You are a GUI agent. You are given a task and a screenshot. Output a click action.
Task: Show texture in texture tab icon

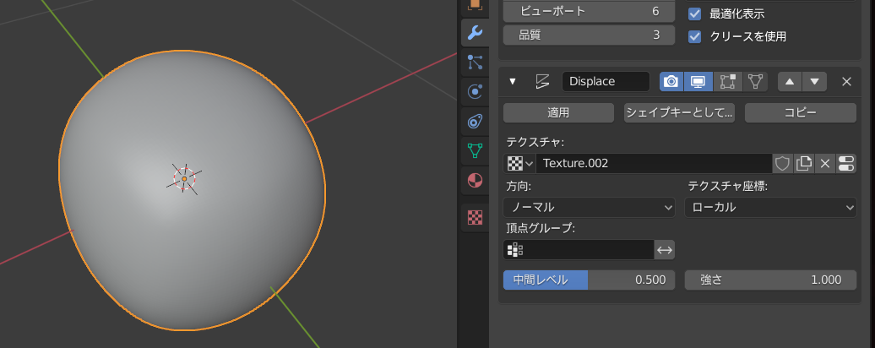tap(846, 163)
